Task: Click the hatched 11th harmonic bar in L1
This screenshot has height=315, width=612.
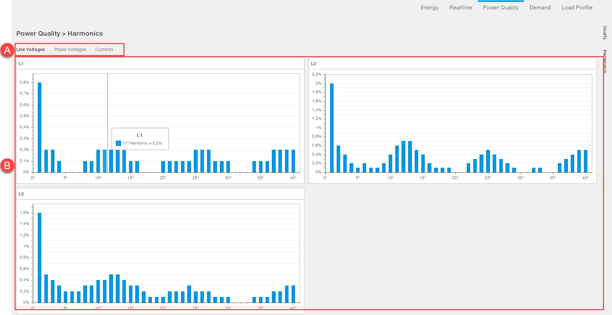Action: [105, 161]
